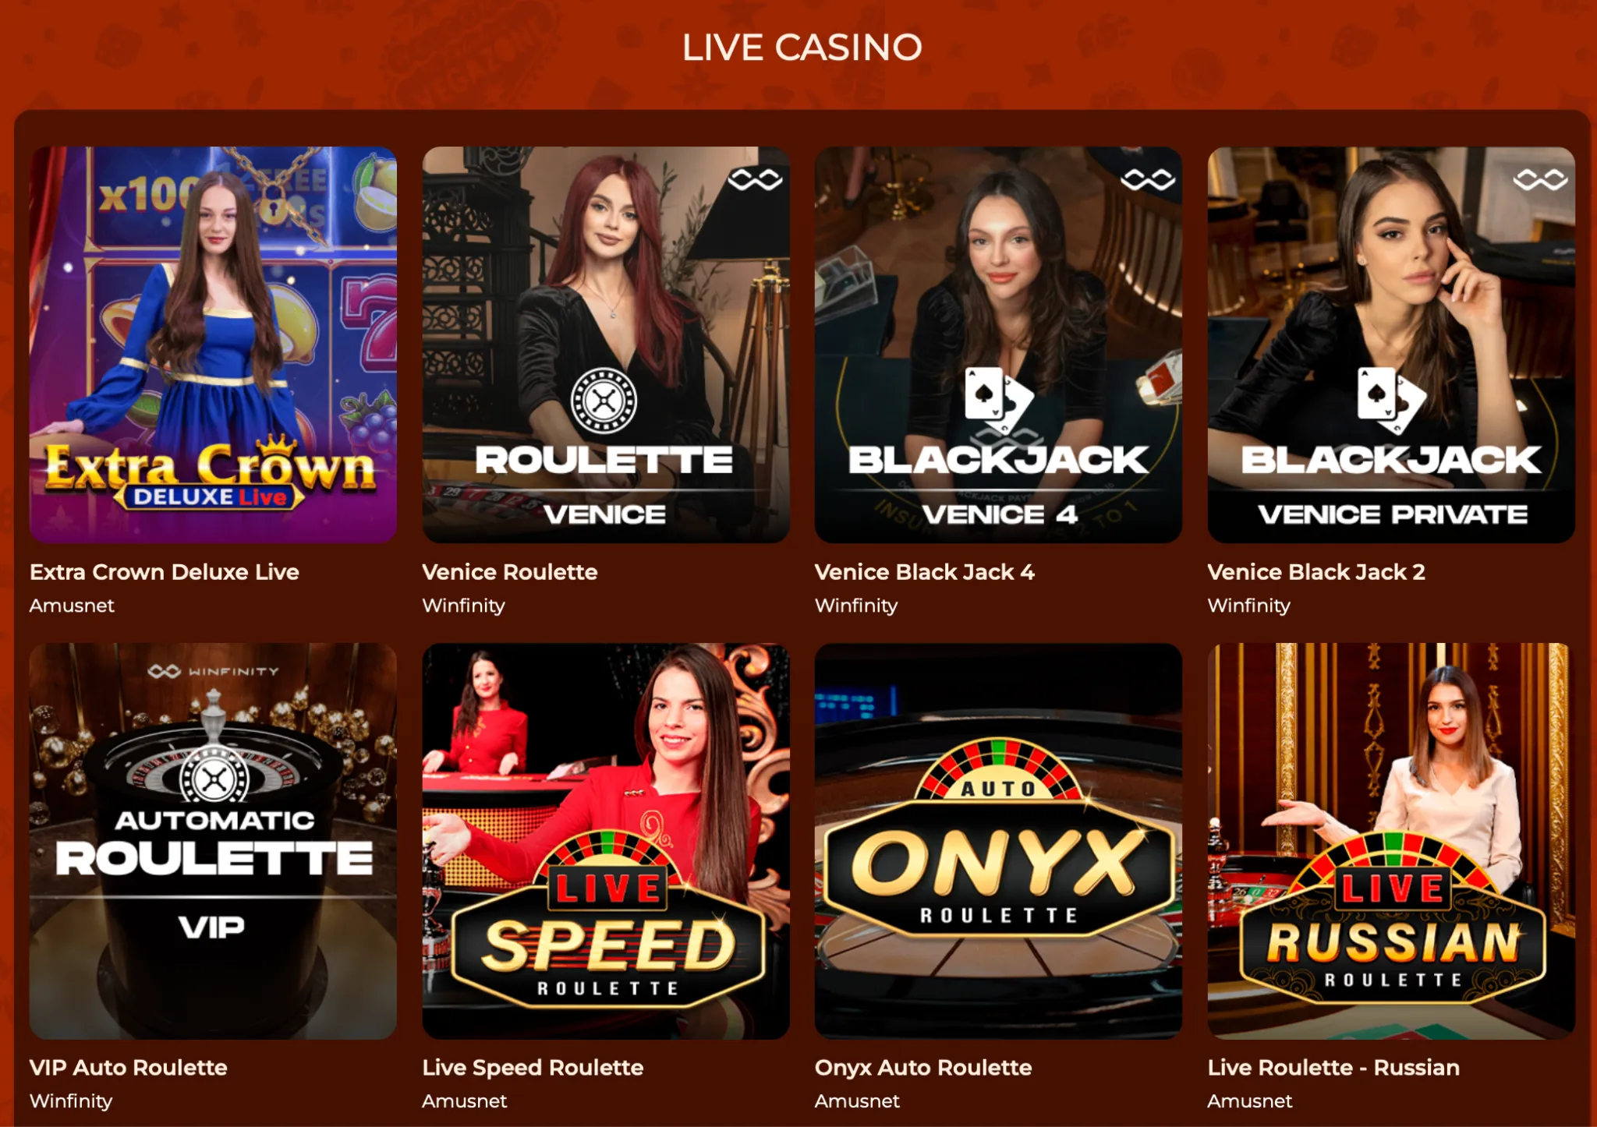
Task: Click Winfinity infinity logo on Blackjack Venice Private
Action: point(1540,180)
